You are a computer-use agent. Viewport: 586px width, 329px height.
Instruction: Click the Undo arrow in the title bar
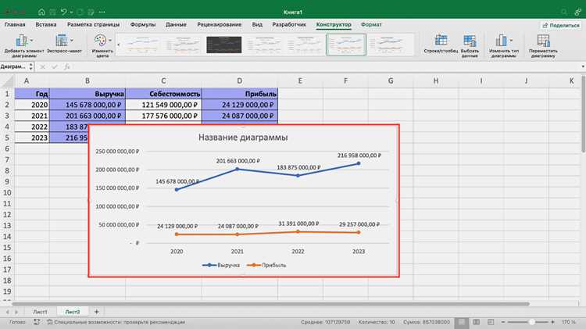click(64, 12)
